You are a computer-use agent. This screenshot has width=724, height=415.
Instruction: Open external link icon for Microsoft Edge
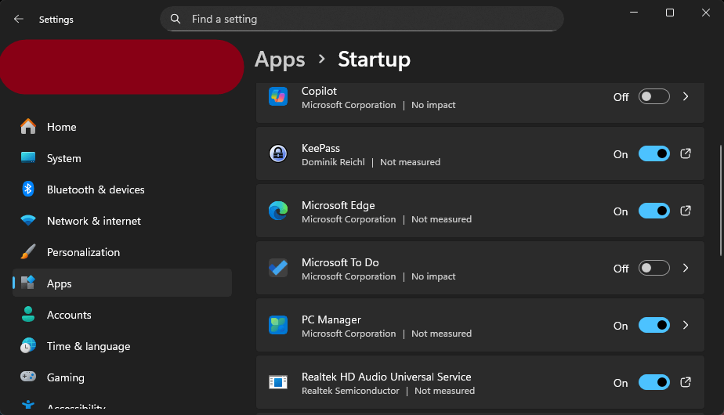686,211
